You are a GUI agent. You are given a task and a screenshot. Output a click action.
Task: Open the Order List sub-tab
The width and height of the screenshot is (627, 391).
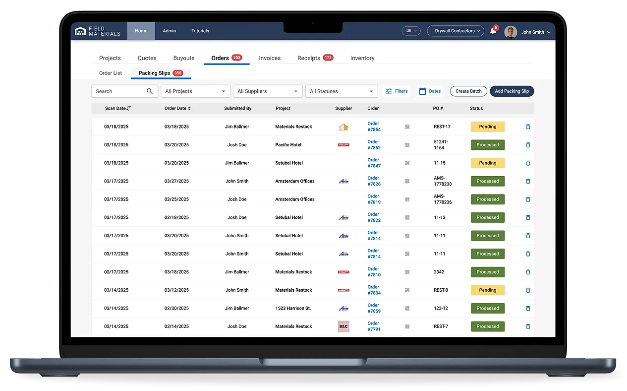[x=111, y=73]
